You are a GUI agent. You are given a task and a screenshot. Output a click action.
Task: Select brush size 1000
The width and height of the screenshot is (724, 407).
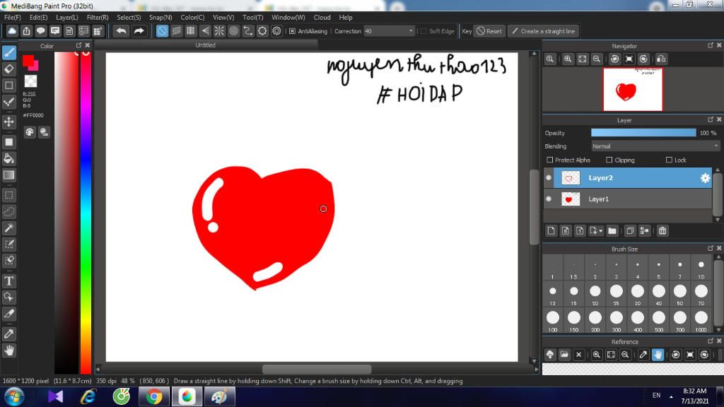pos(701,322)
